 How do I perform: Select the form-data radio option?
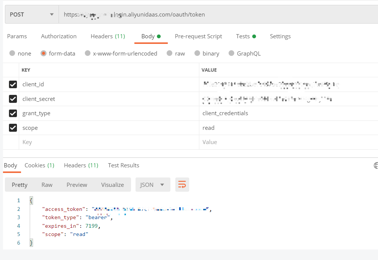pos(44,53)
